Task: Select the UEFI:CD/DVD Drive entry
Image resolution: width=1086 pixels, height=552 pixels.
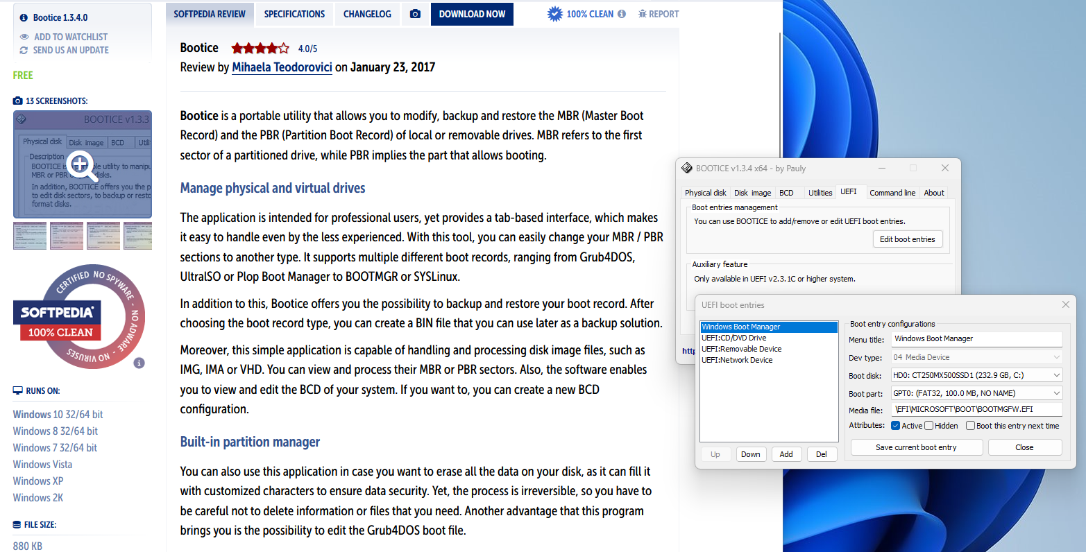Action: (x=769, y=338)
